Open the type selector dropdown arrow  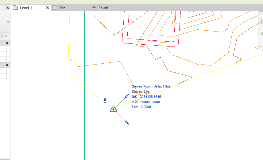pyautogui.click(x=8, y=22)
